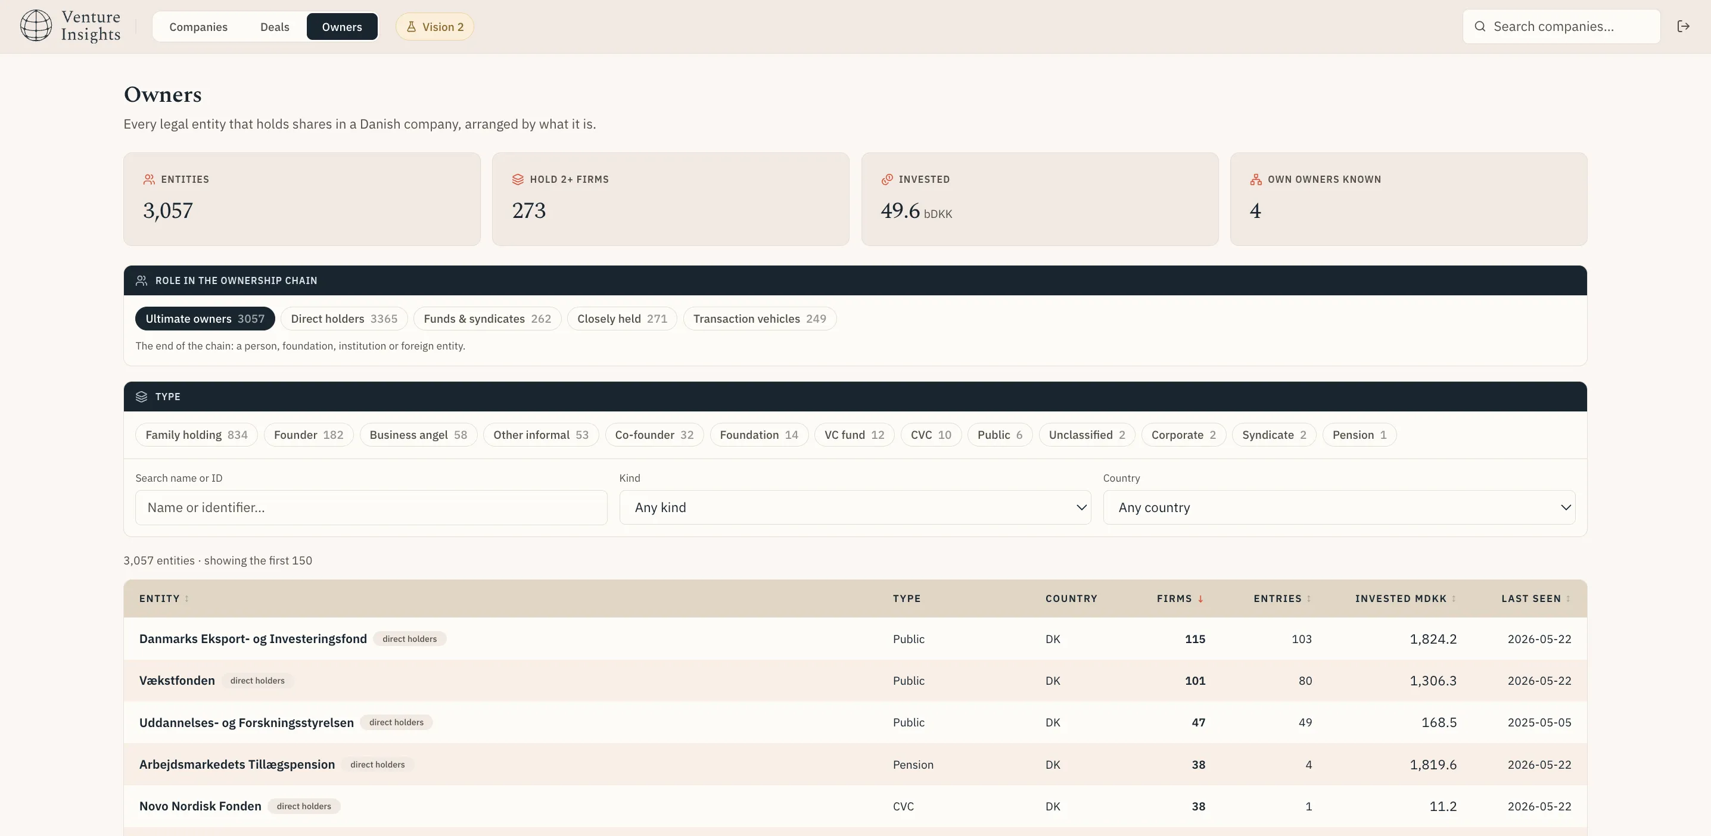The height and width of the screenshot is (836, 1711).
Task: Open the Vision 2 view
Action: pos(435,27)
